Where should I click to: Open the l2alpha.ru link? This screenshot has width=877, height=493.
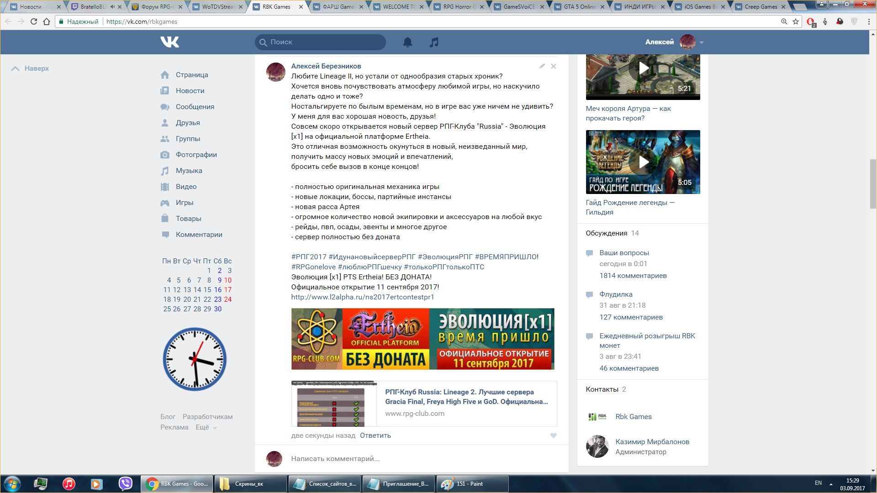pyautogui.click(x=363, y=297)
